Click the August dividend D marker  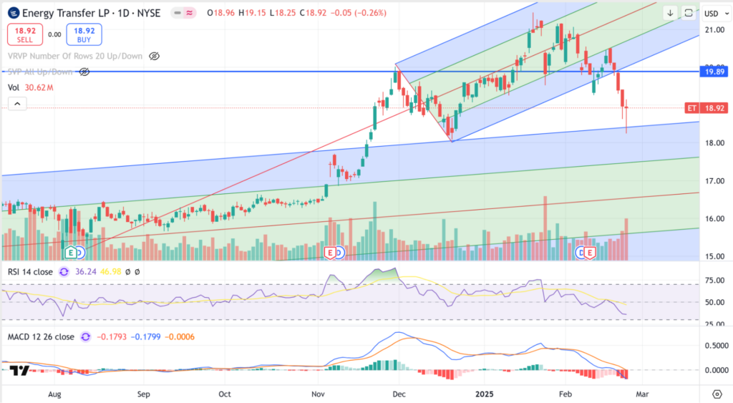(80, 253)
